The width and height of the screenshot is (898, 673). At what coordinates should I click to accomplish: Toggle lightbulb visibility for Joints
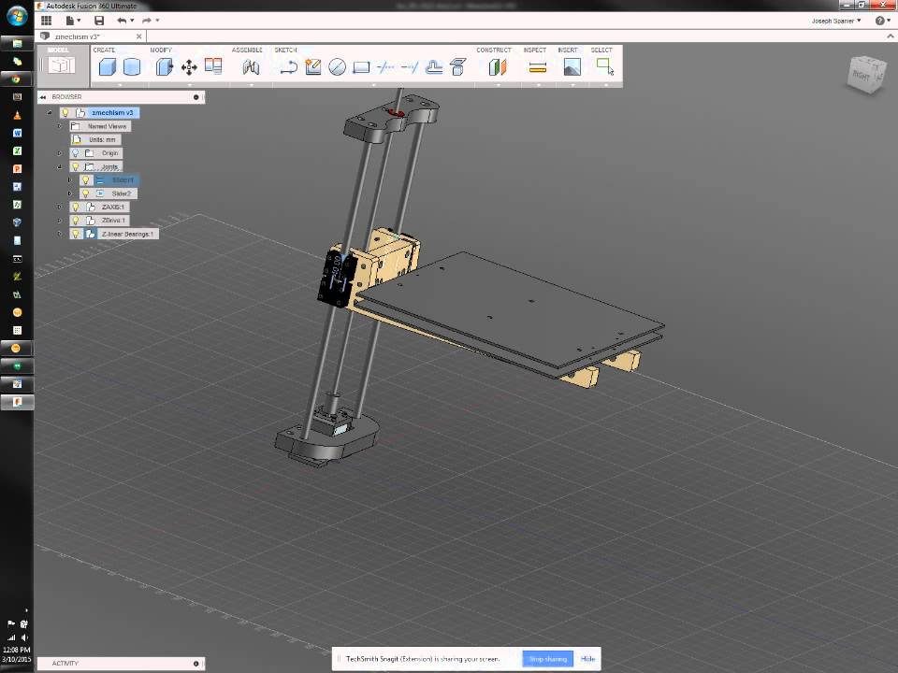point(75,166)
